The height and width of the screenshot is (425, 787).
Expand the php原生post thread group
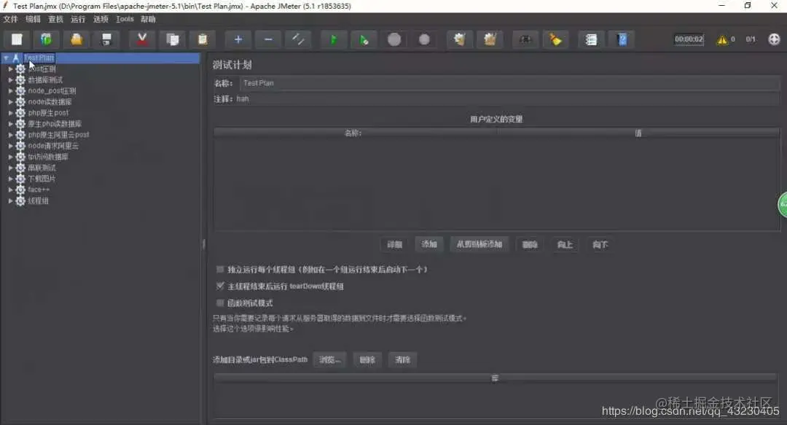pos(10,113)
